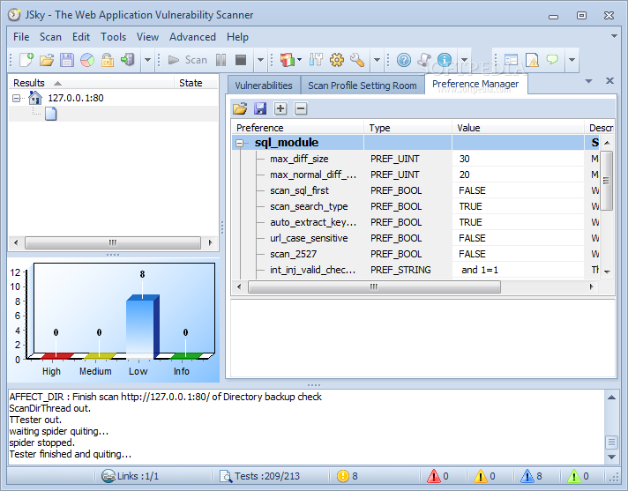The height and width of the screenshot is (491, 628).
Task: Click the Preference column header
Action: point(297,128)
